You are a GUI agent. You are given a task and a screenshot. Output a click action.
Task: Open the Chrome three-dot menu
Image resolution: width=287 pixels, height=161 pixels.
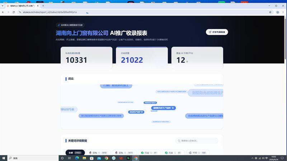[x=283, y=12]
